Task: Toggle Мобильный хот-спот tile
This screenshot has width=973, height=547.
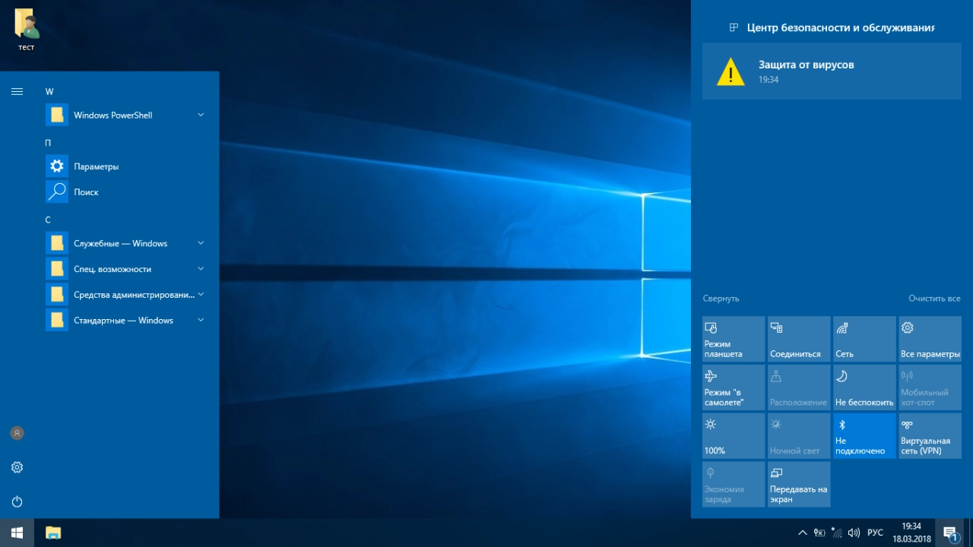Action: click(x=930, y=387)
